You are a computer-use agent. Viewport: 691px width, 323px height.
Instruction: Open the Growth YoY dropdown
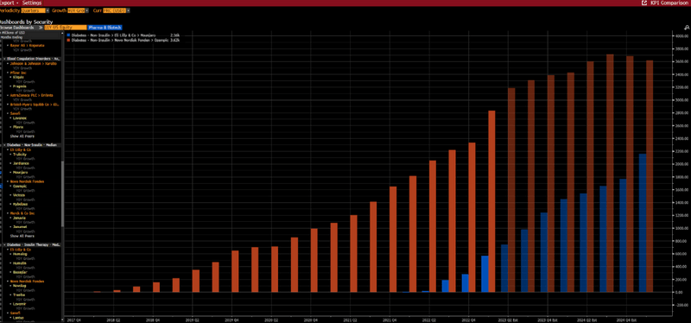tap(78, 10)
